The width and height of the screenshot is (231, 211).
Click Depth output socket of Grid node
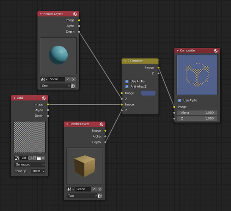click(48, 116)
